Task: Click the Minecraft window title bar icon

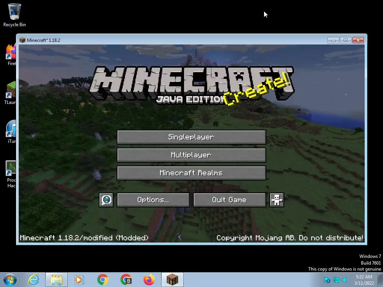Action: [22, 40]
